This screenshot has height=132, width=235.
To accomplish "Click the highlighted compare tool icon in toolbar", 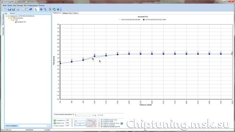I will [36, 9].
